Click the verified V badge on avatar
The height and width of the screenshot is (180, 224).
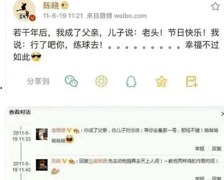point(32,18)
